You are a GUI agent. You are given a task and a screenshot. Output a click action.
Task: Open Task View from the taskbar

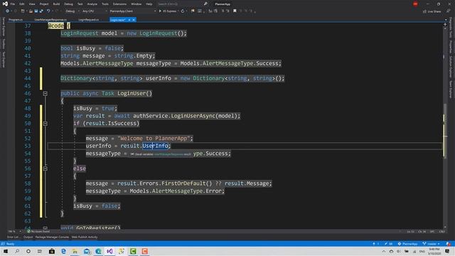pos(40,251)
